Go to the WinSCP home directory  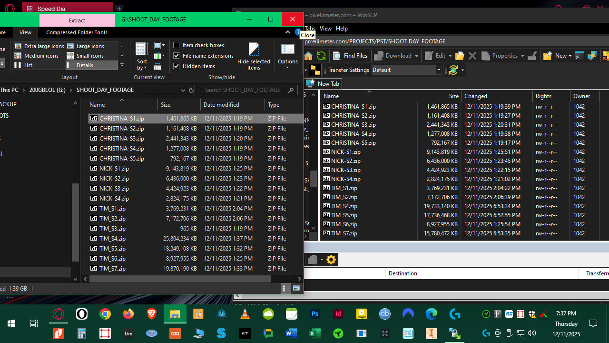click(308, 56)
